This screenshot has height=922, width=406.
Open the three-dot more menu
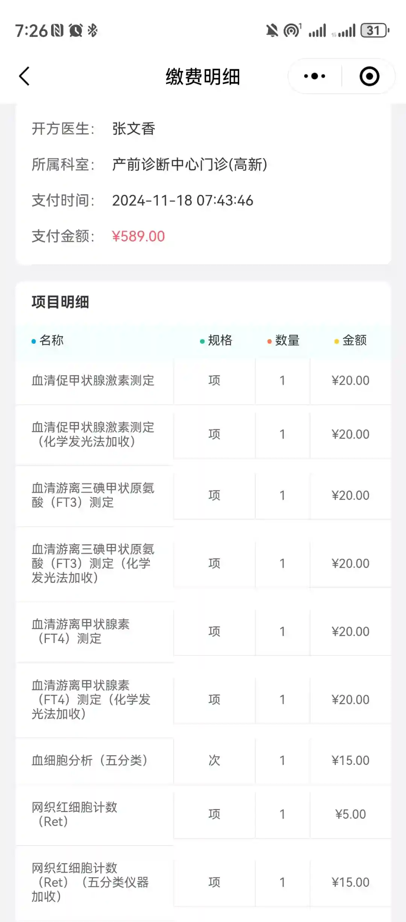[x=315, y=76]
